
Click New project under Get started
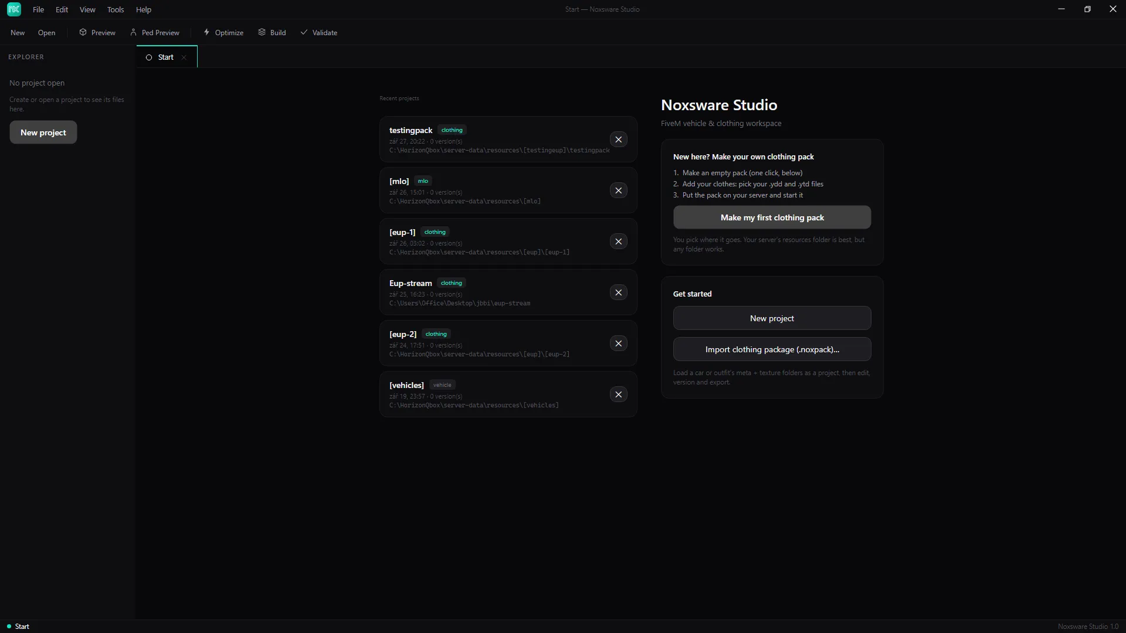point(772,318)
